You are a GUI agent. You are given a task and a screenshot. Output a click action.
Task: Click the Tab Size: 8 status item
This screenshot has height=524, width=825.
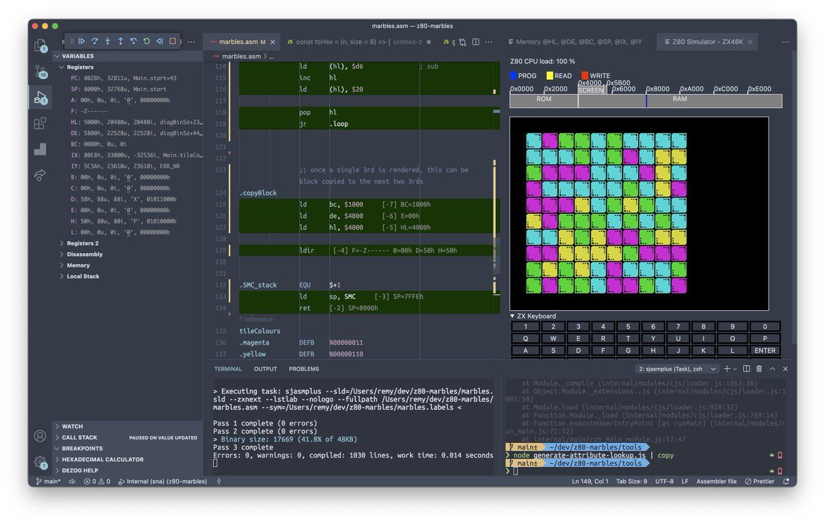pyautogui.click(x=631, y=481)
